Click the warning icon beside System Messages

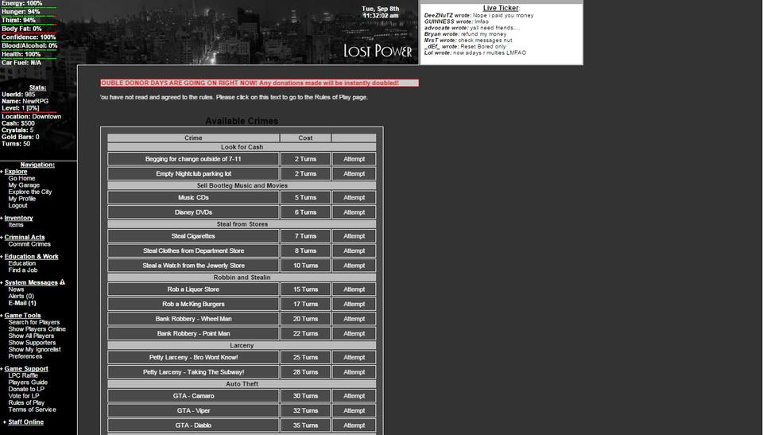pos(62,282)
